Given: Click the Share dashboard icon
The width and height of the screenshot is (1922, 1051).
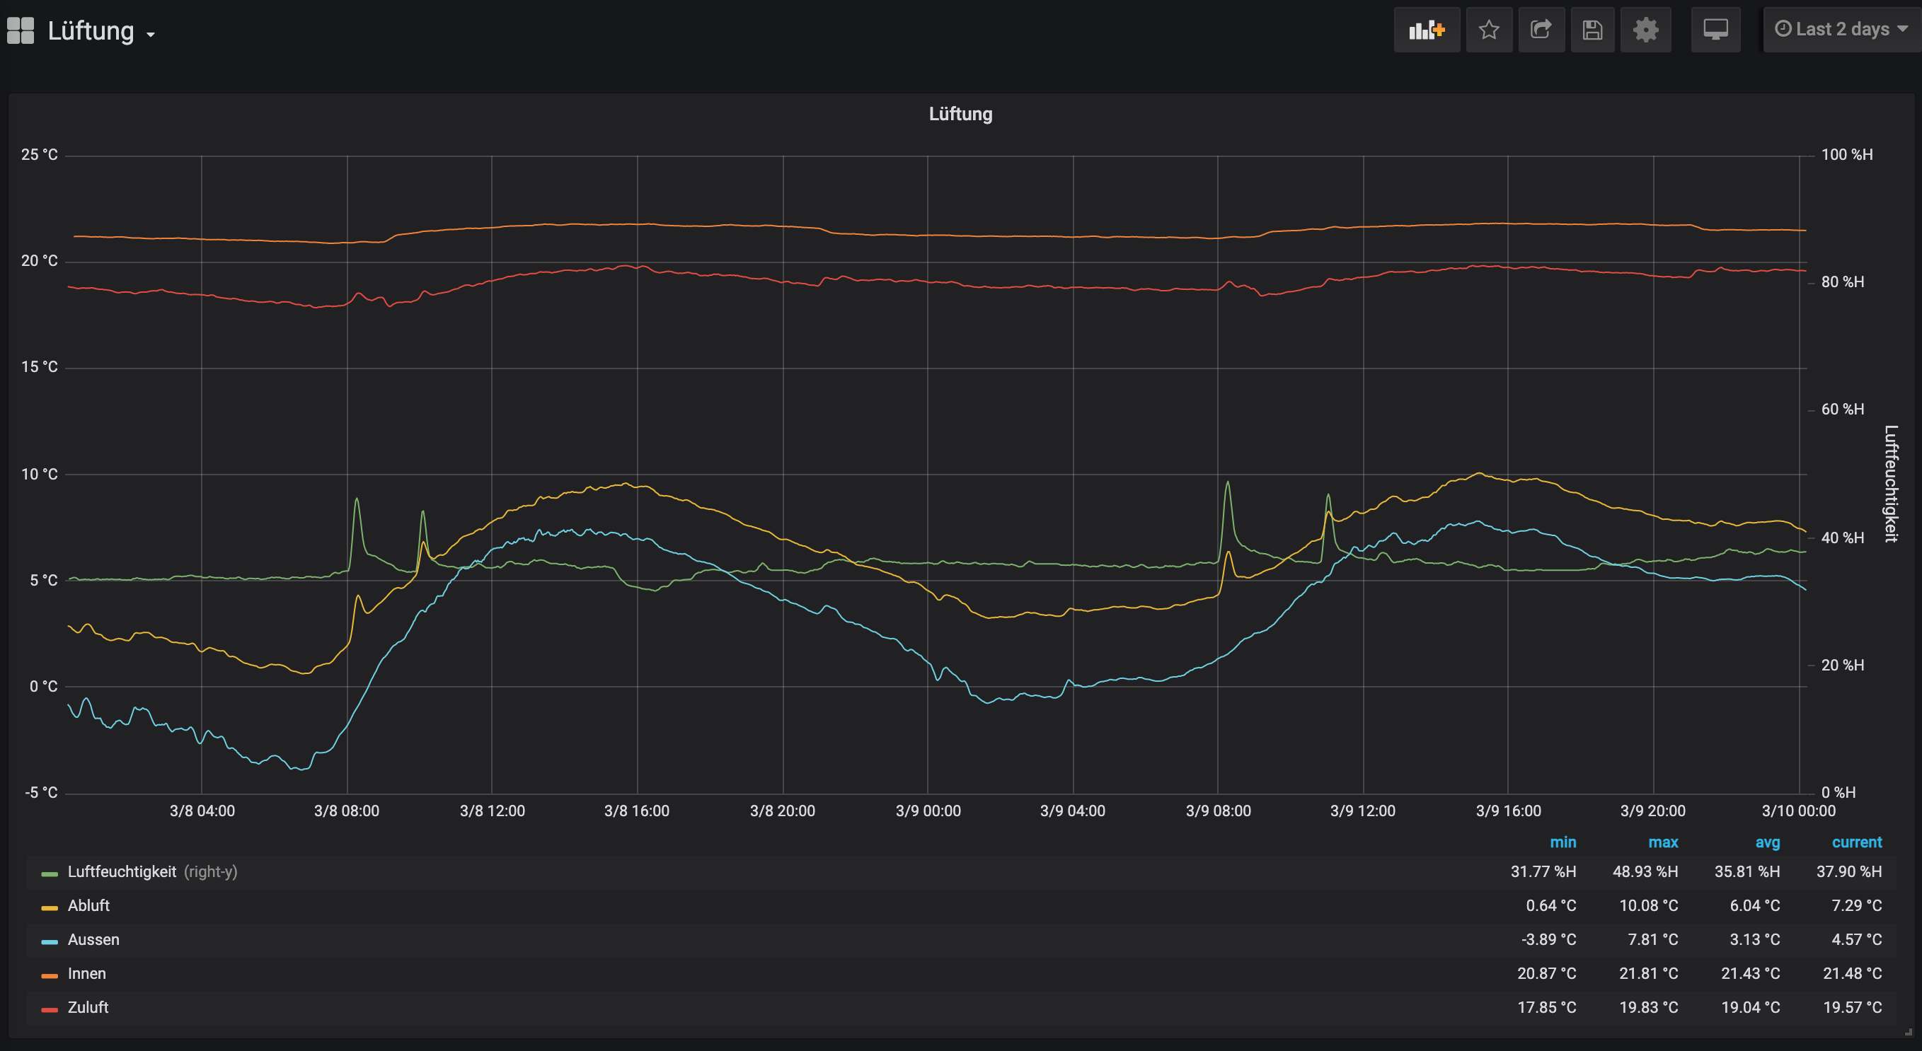Looking at the screenshot, I should (1541, 30).
